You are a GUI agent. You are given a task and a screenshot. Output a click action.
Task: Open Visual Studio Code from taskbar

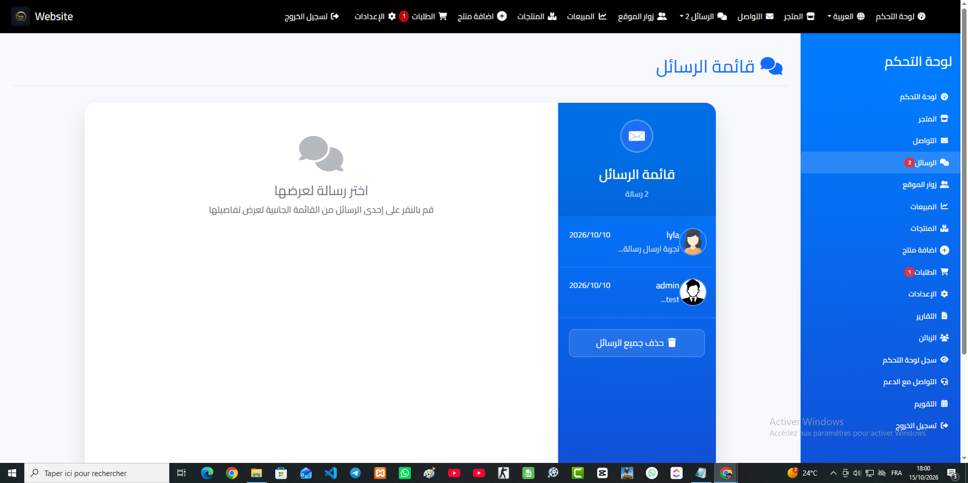pyautogui.click(x=330, y=473)
